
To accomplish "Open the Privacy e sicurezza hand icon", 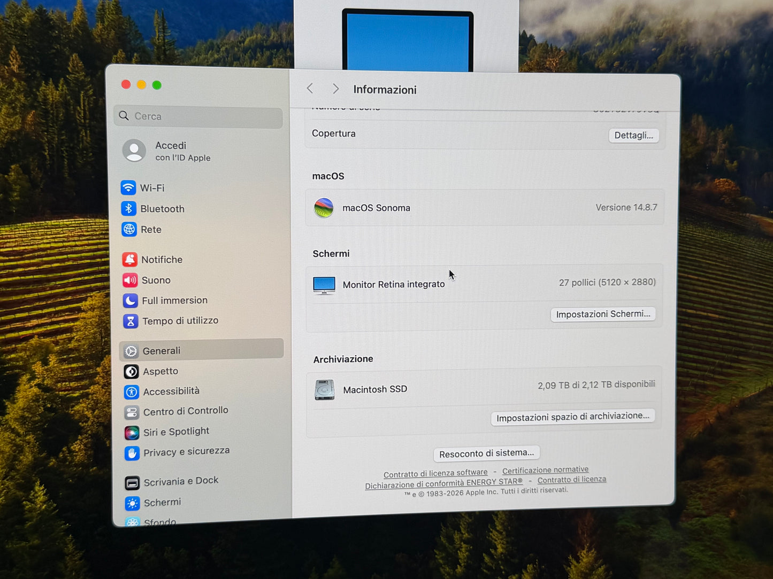I will (x=132, y=453).
